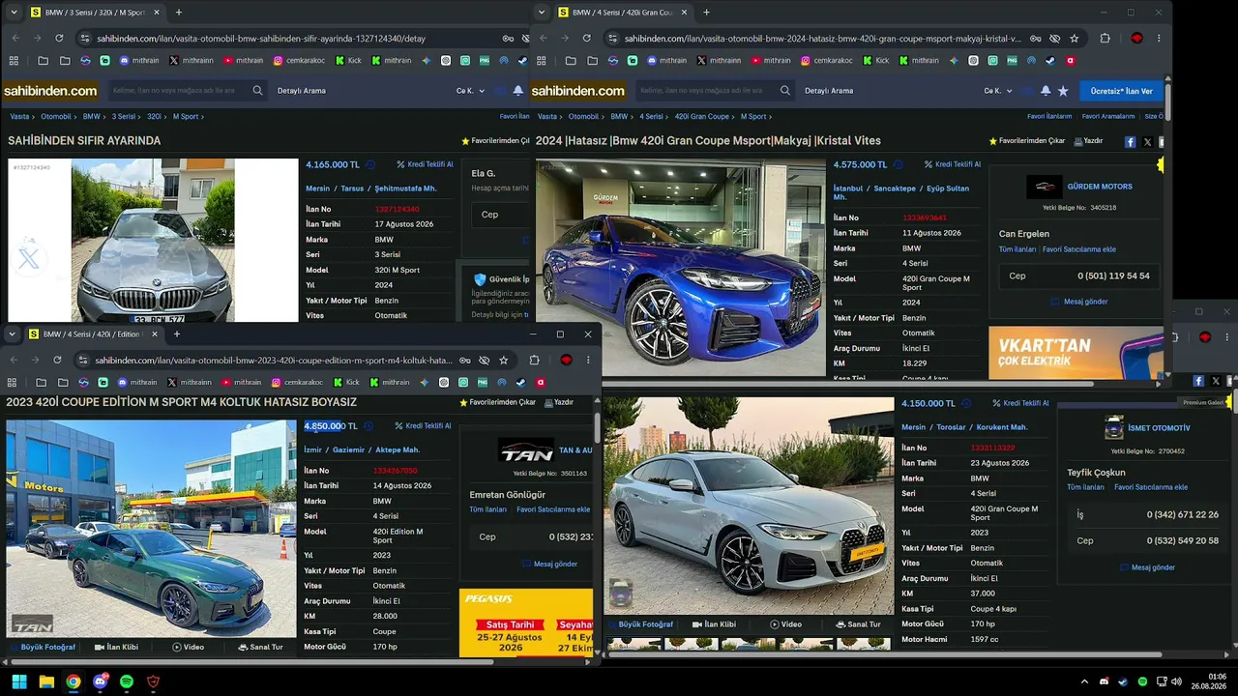Remove the Coupe Edition listing via Favorilerimden Çıkar
This screenshot has width=1238, height=696.
tap(497, 402)
